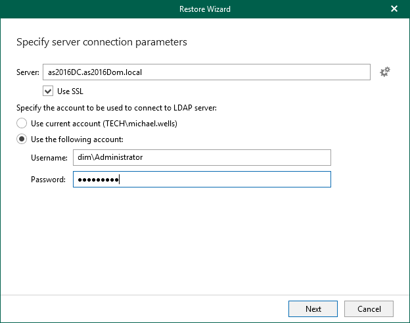
Task: Focus the Password input field
Action: [x=202, y=180]
